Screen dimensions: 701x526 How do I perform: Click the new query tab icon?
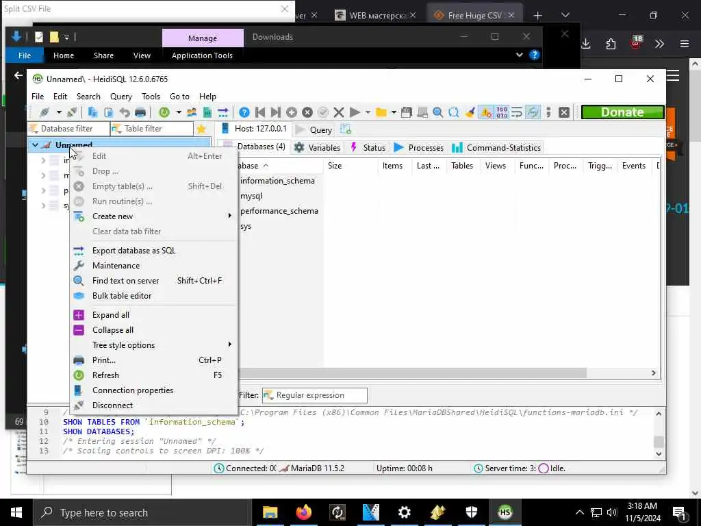[x=346, y=129]
